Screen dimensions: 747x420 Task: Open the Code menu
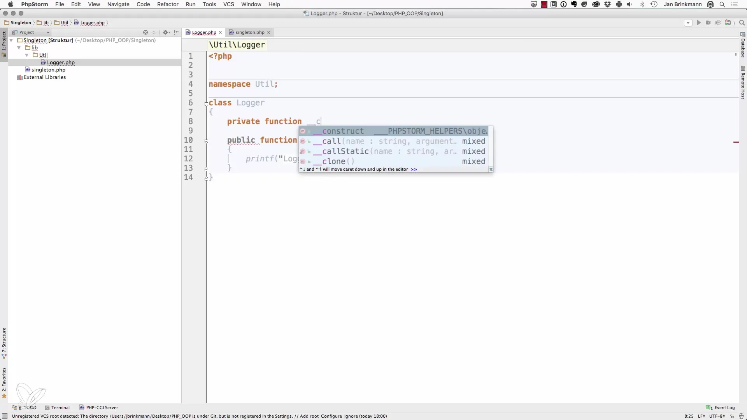[143, 4]
